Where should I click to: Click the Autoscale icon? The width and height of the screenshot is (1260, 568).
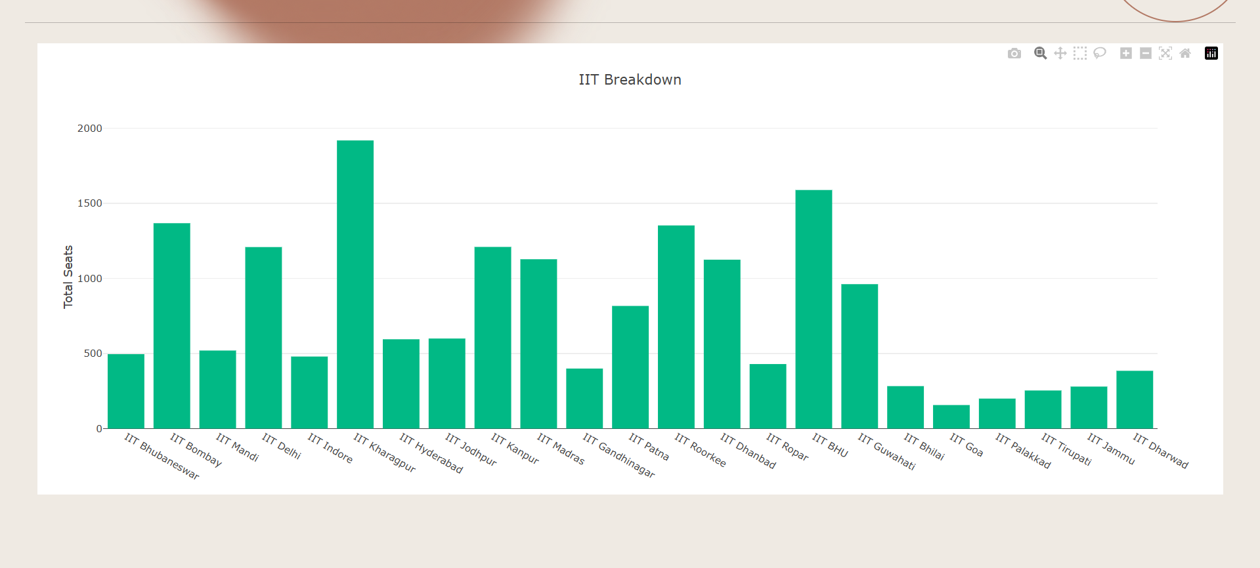(1165, 53)
